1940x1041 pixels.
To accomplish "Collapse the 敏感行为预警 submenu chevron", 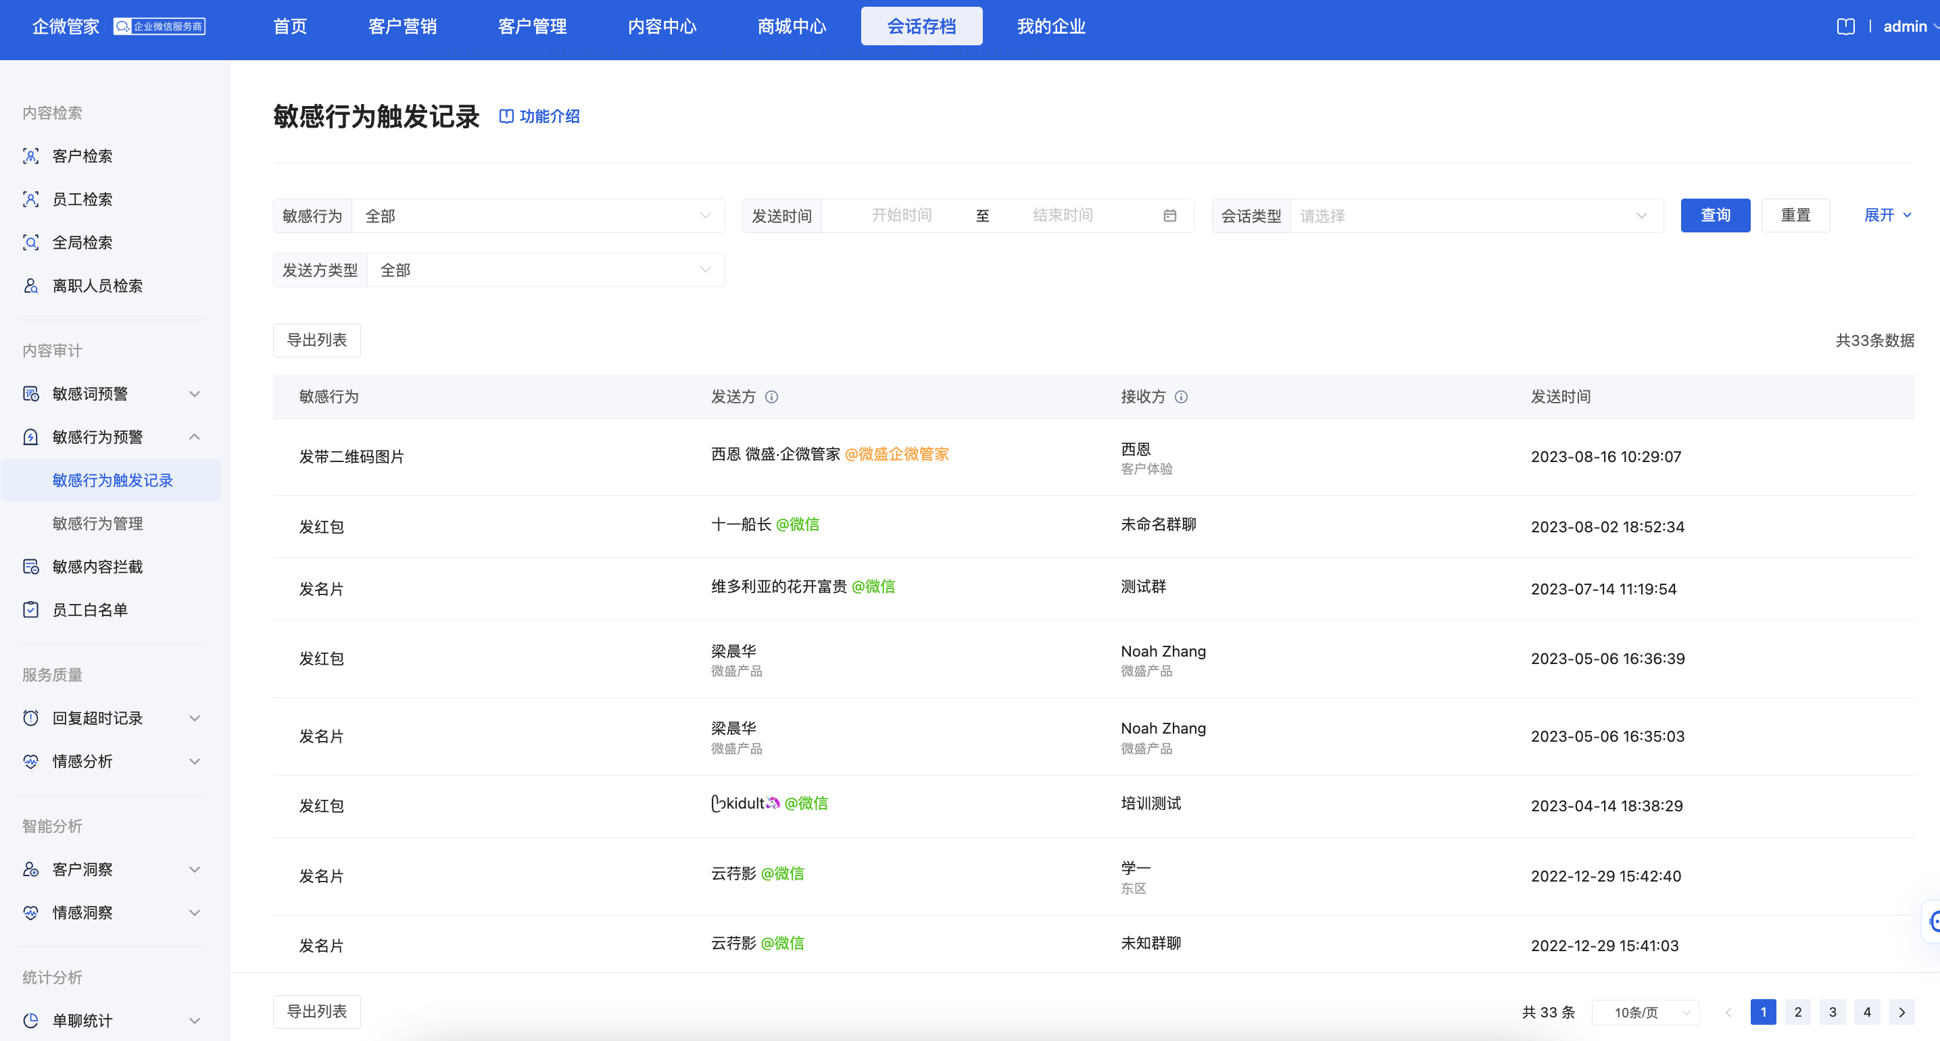I will pyautogui.click(x=194, y=437).
